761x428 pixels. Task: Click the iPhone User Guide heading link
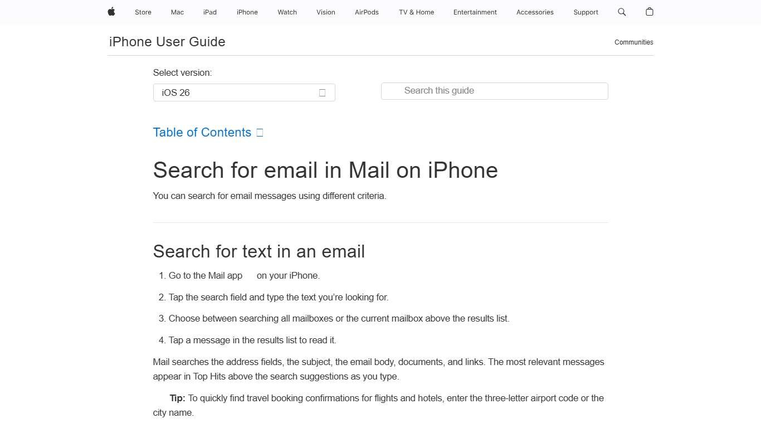click(x=167, y=41)
